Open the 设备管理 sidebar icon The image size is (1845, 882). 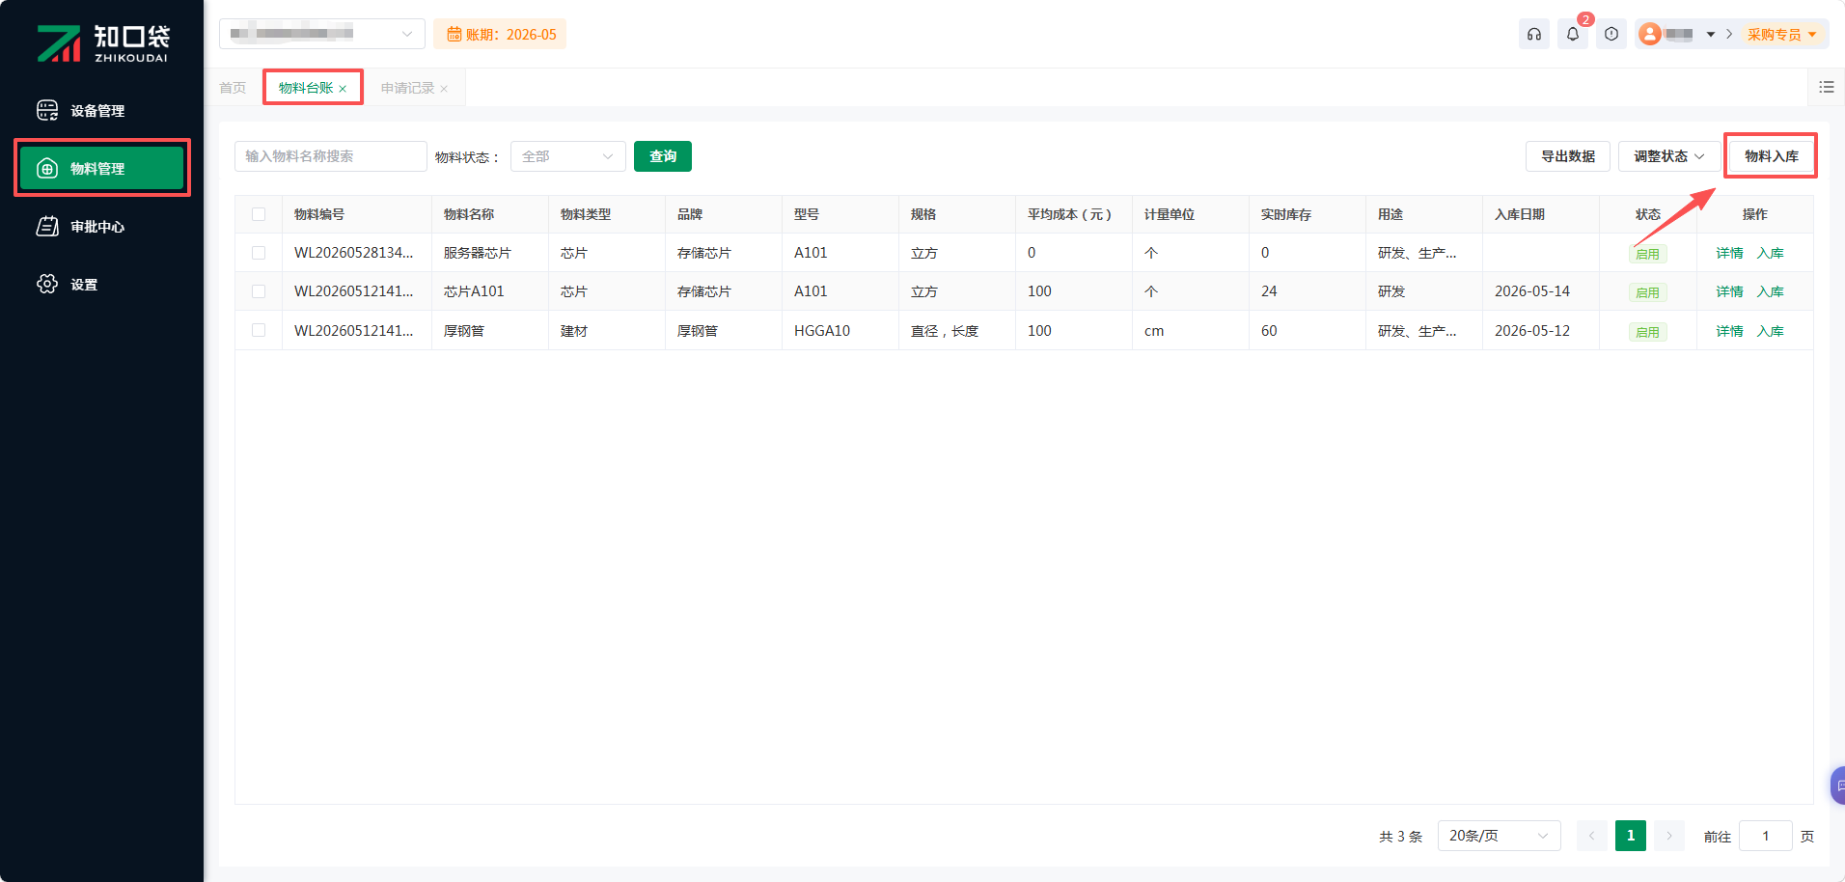(x=47, y=110)
